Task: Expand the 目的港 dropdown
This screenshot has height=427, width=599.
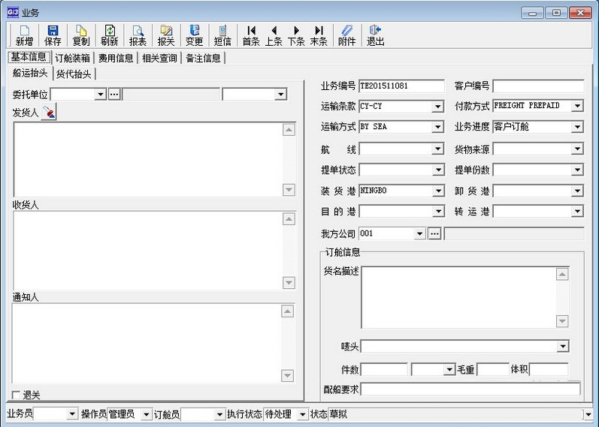Action: tap(438, 211)
